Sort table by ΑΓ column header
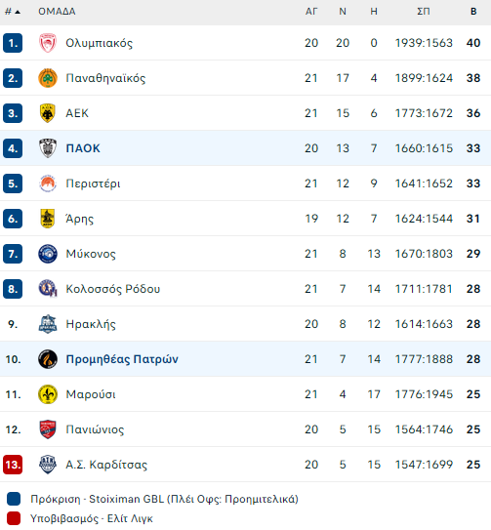Screen dimensions: 491x530 311,12
